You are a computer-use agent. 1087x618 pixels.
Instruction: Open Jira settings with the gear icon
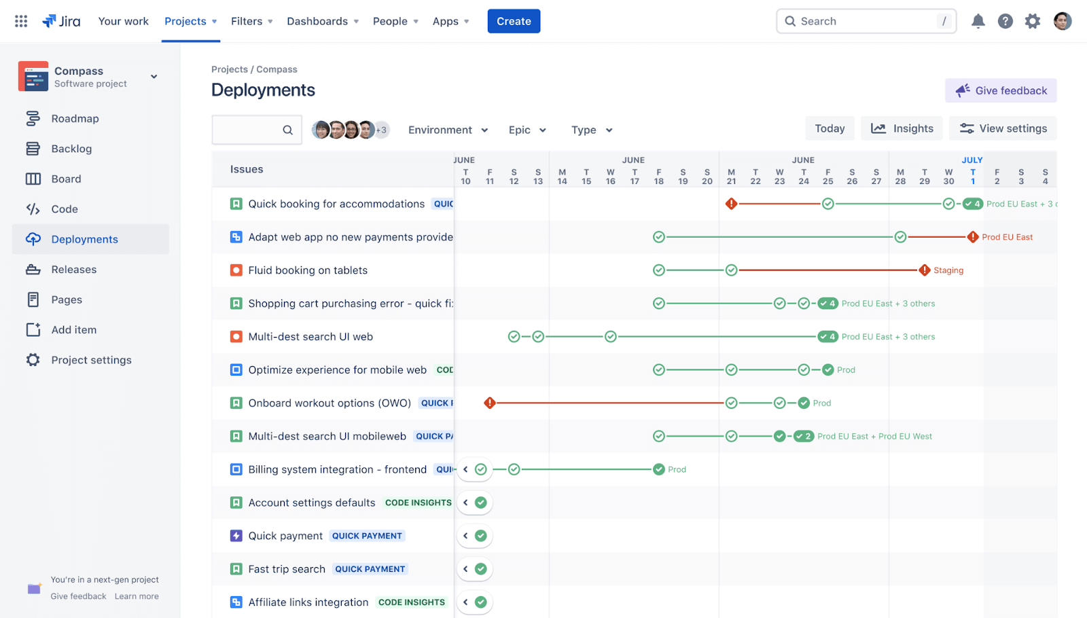(1032, 21)
